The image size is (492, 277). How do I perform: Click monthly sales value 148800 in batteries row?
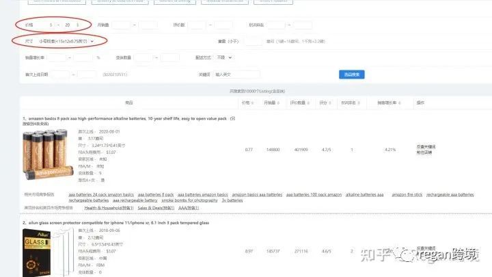(273, 150)
